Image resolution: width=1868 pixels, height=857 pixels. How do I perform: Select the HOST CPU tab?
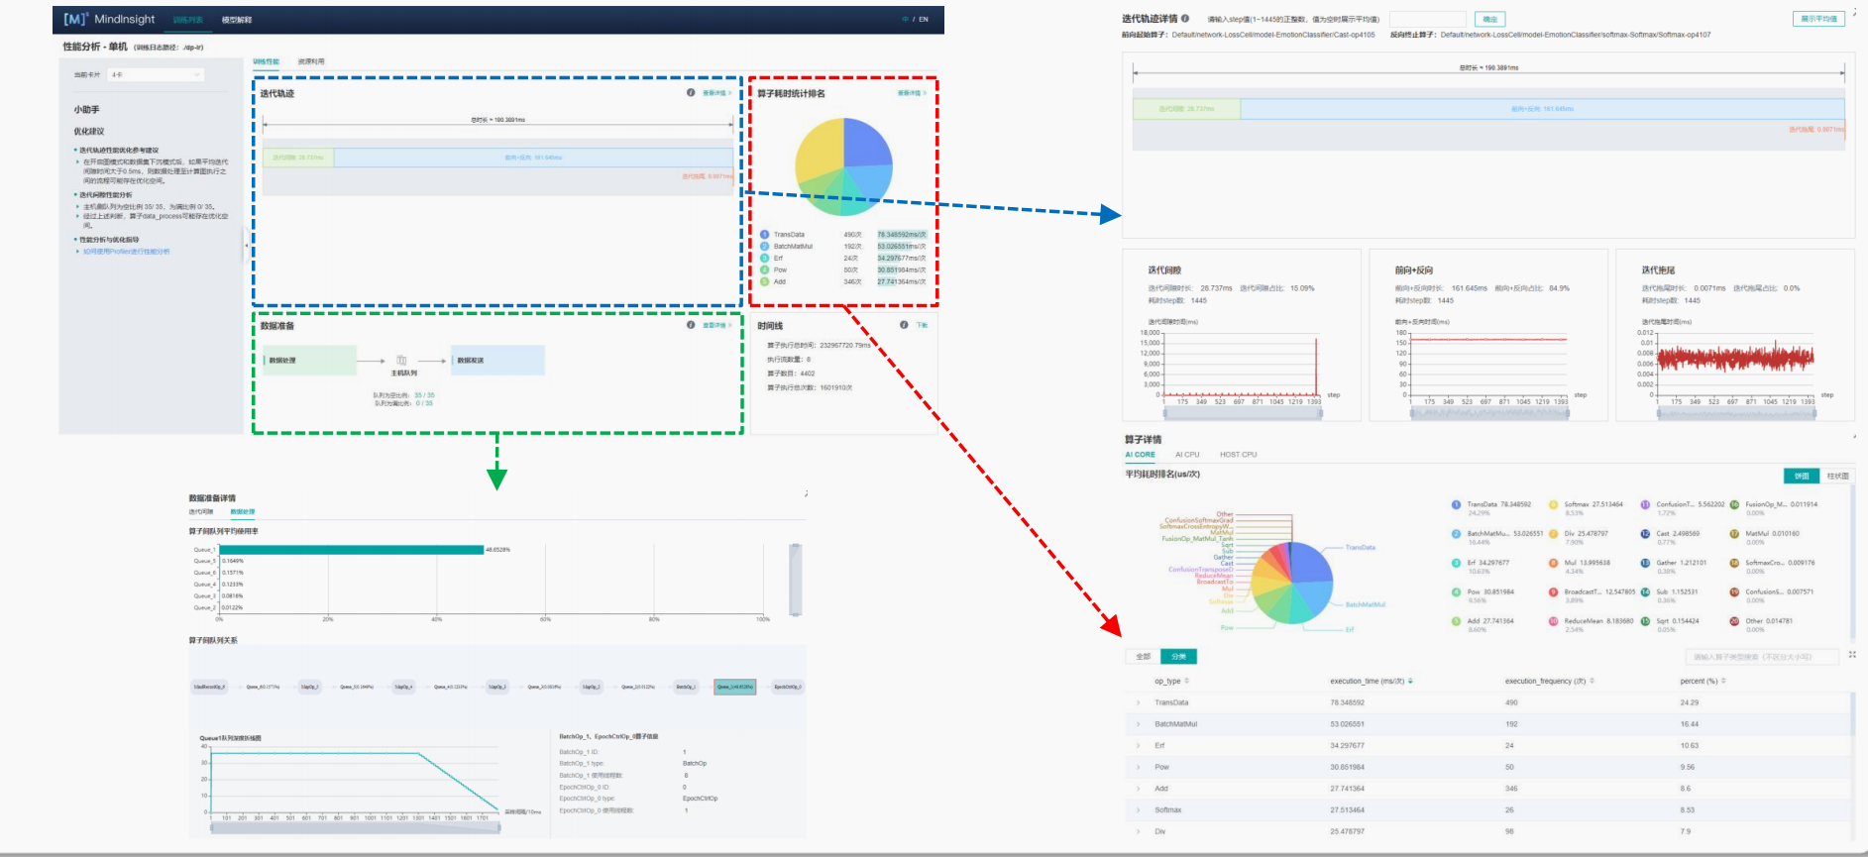(x=1239, y=455)
